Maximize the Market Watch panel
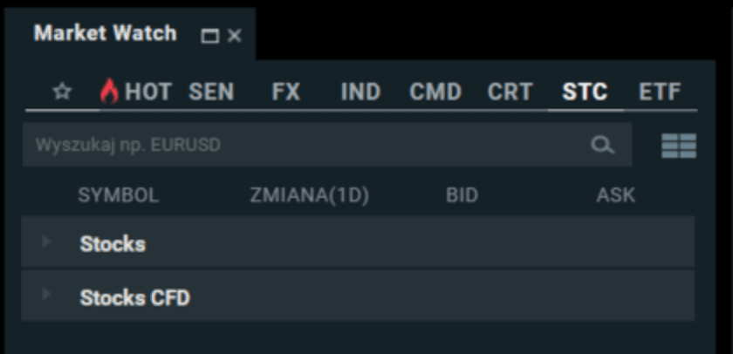This screenshot has width=733, height=354. tap(209, 36)
